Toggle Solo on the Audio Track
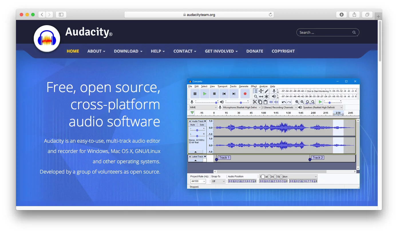Viewport: 398px width, 233px height. pyautogui.click(x=202, y=125)
